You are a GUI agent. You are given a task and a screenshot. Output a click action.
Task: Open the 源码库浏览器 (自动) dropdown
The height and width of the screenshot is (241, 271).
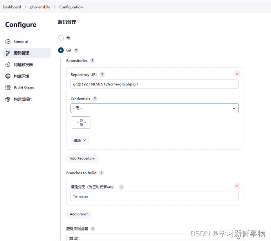pyautogui.click(x=155, y=237)
